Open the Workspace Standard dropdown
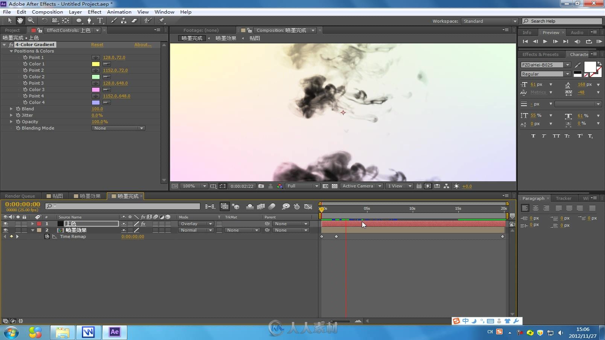 (489, 21)
